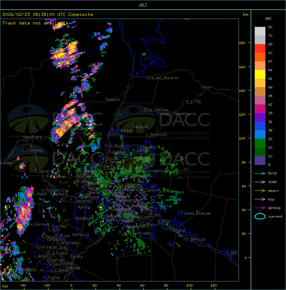Click the 'Anchoris' map label
286x290 pixels.
pyautogui.click(x=80, y=235)
